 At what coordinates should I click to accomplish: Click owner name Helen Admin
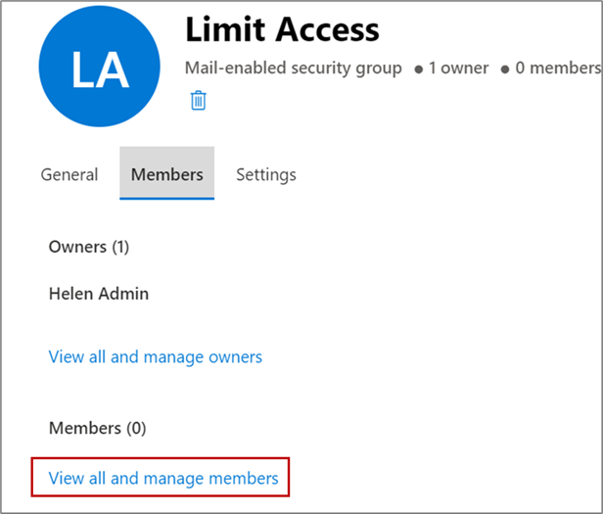(x=99, y=294)
